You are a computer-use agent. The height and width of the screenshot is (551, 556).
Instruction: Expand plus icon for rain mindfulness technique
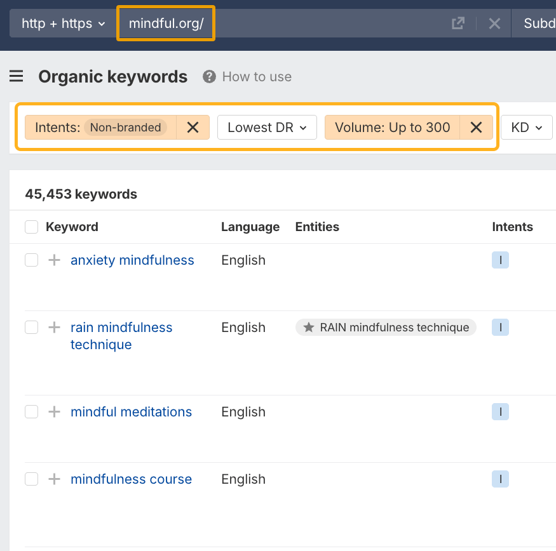pos(54,328)
